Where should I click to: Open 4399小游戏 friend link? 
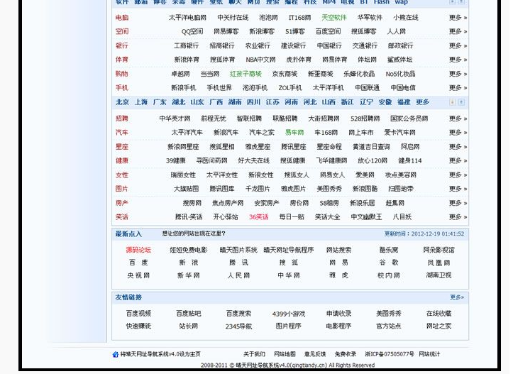pyautogui.click(x=289, y=314)
